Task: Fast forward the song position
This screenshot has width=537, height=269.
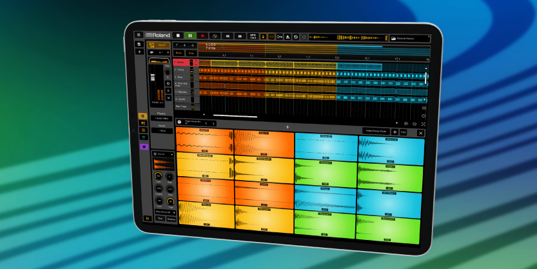Action: click(x=240, y=36)
